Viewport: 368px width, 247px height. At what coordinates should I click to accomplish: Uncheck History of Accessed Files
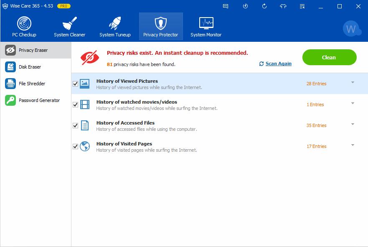(75, 126)
